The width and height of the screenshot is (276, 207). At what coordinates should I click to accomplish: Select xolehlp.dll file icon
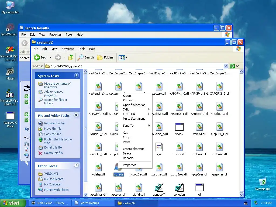click(x=98, y=167)
